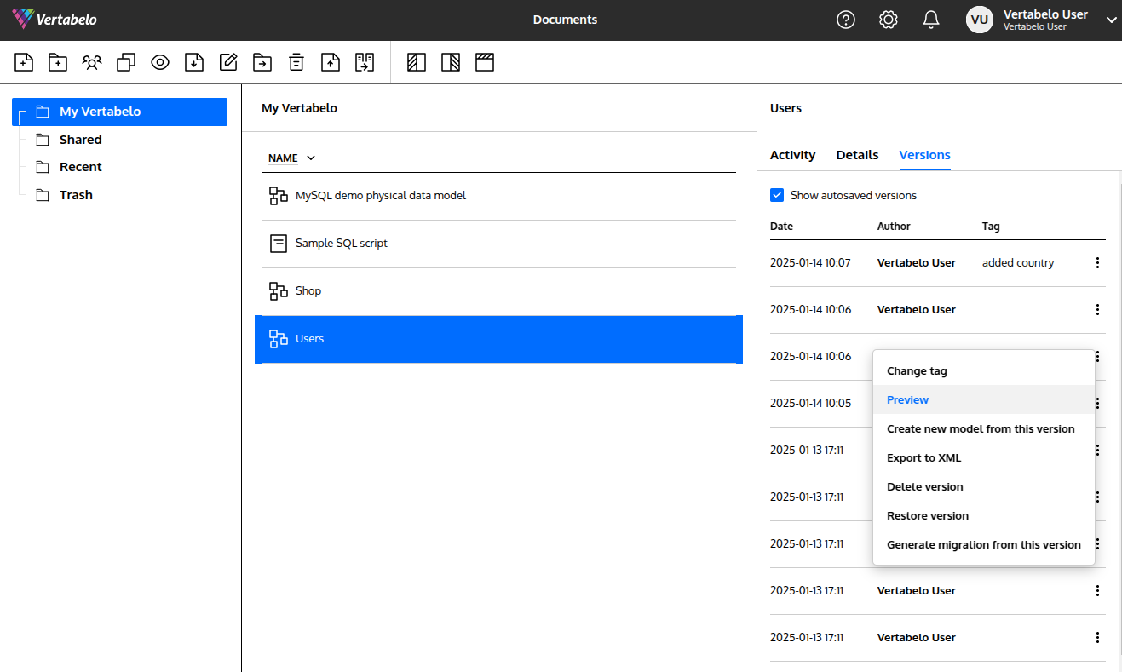Click the move to folder icon
1122x672 pixels.
pyautogui.click(x=262, y=62)
